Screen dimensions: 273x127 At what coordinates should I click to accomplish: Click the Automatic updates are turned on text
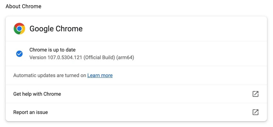click(49, 75)
